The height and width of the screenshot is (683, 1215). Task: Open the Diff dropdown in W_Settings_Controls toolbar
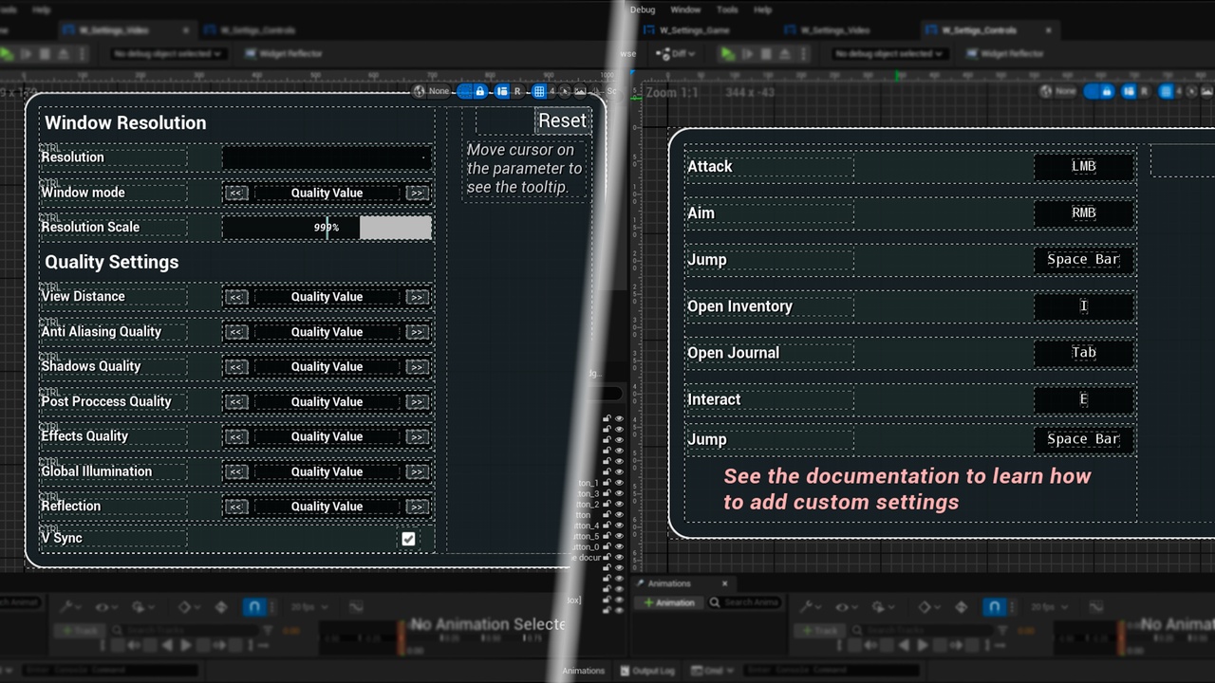point(678,54)
